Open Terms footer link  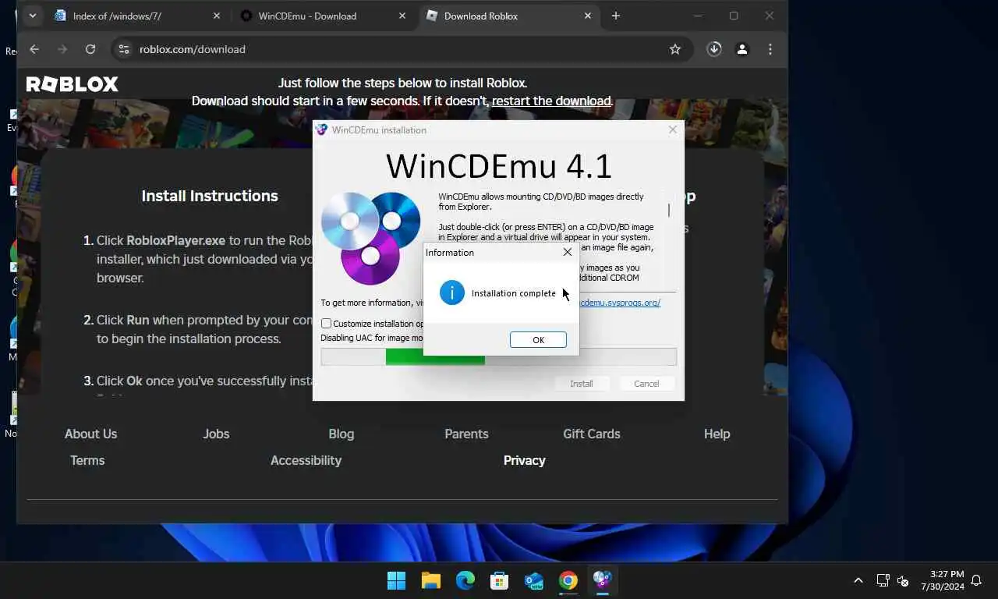(x=87, y=460)
